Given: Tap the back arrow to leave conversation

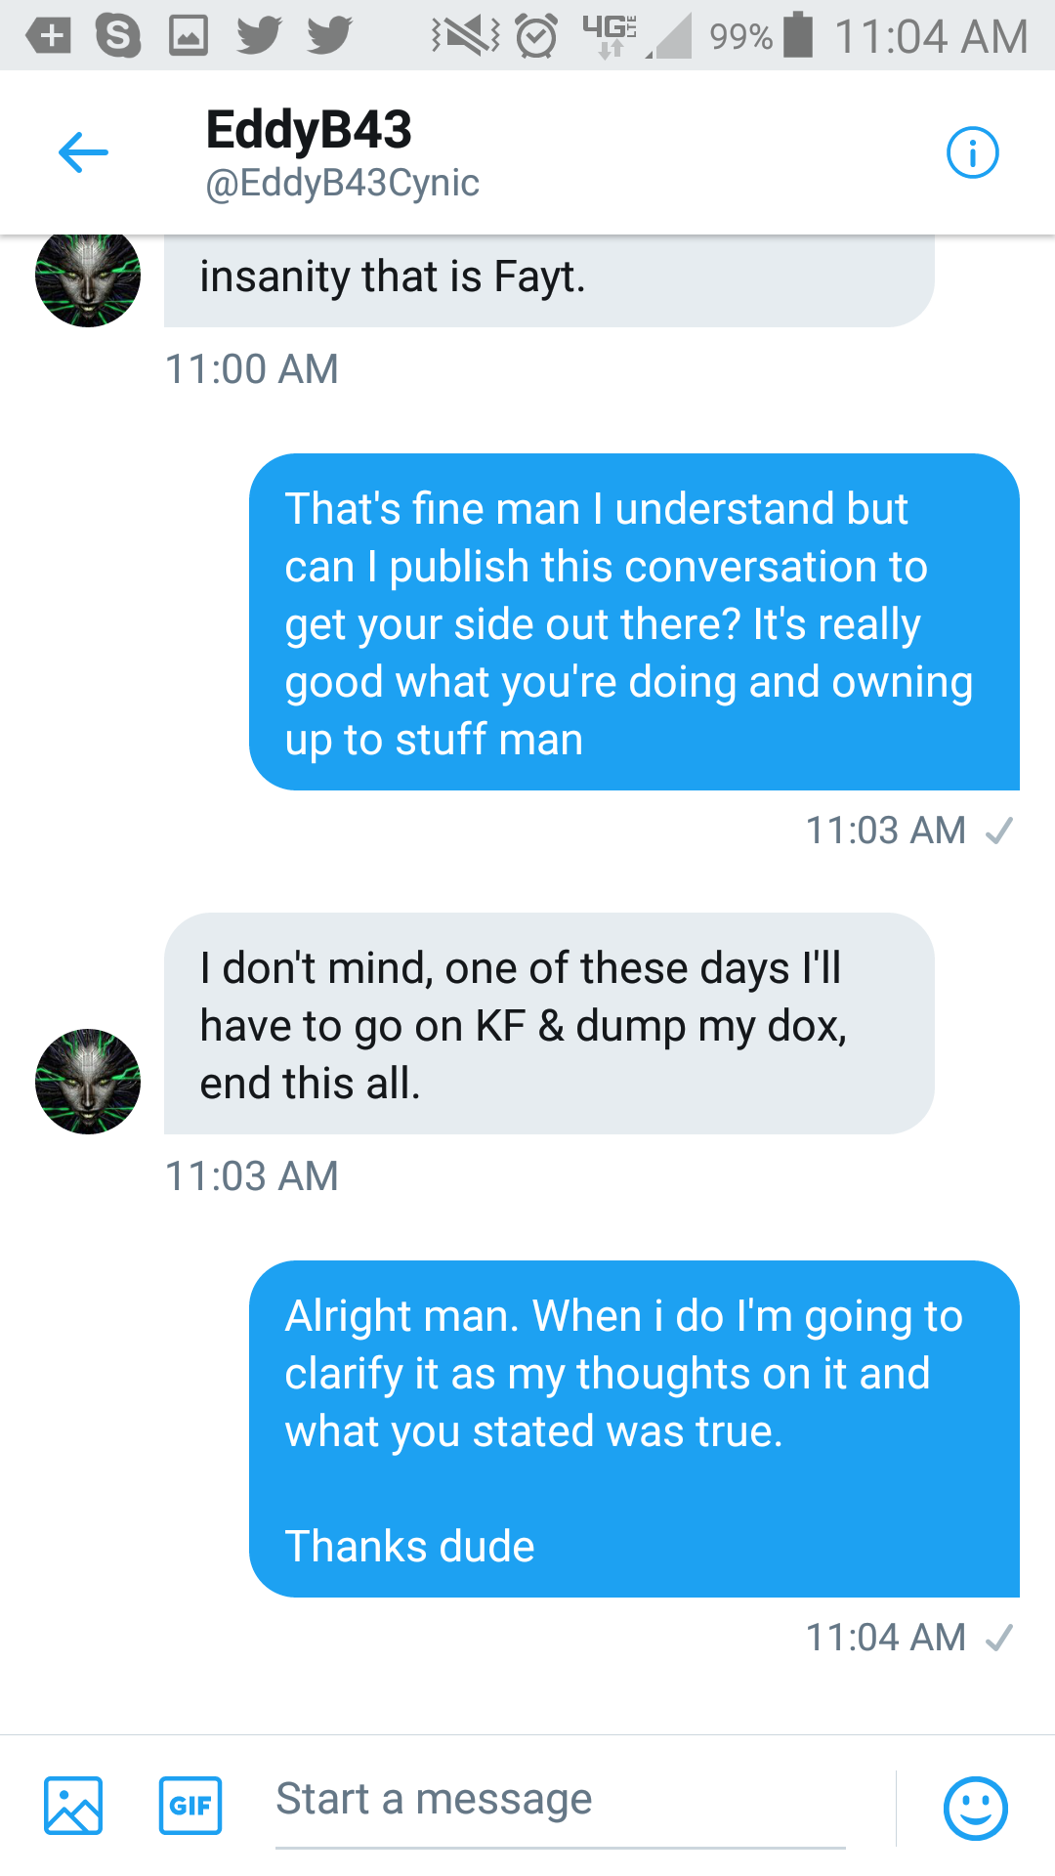Looking at the screenshot, I should pyautogui.click(x=83, y=152).
